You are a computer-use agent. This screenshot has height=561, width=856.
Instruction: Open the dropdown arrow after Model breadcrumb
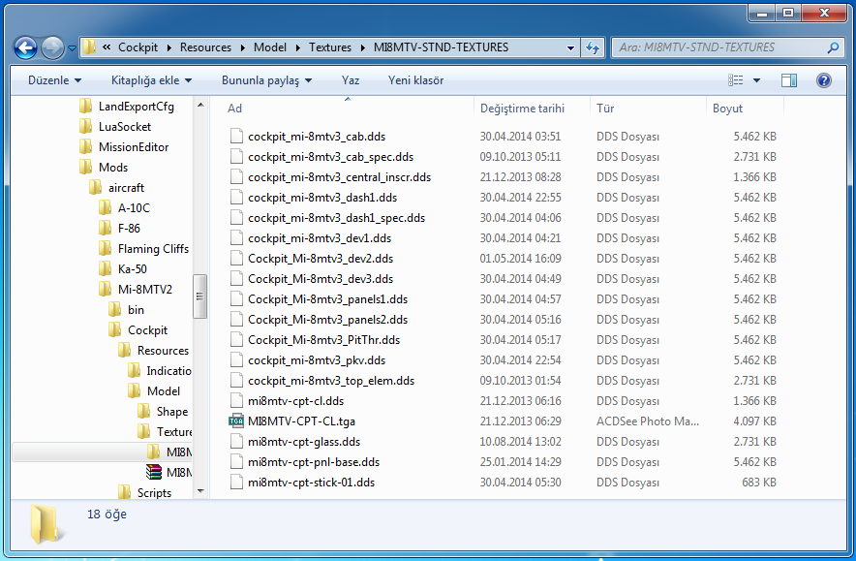coord(298,47)
